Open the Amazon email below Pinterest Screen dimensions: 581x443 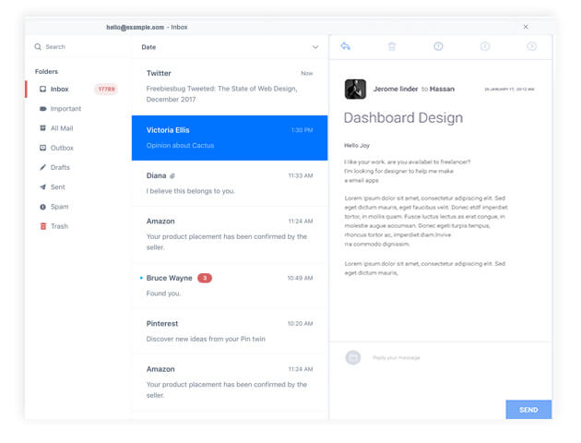tap(230, 382)
